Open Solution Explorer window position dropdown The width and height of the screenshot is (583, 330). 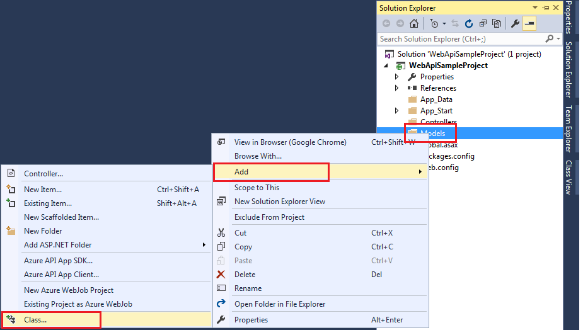point(535,8)
